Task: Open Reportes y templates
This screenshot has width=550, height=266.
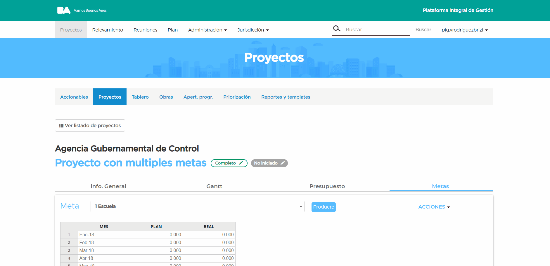Action: [x=286, y=97]
